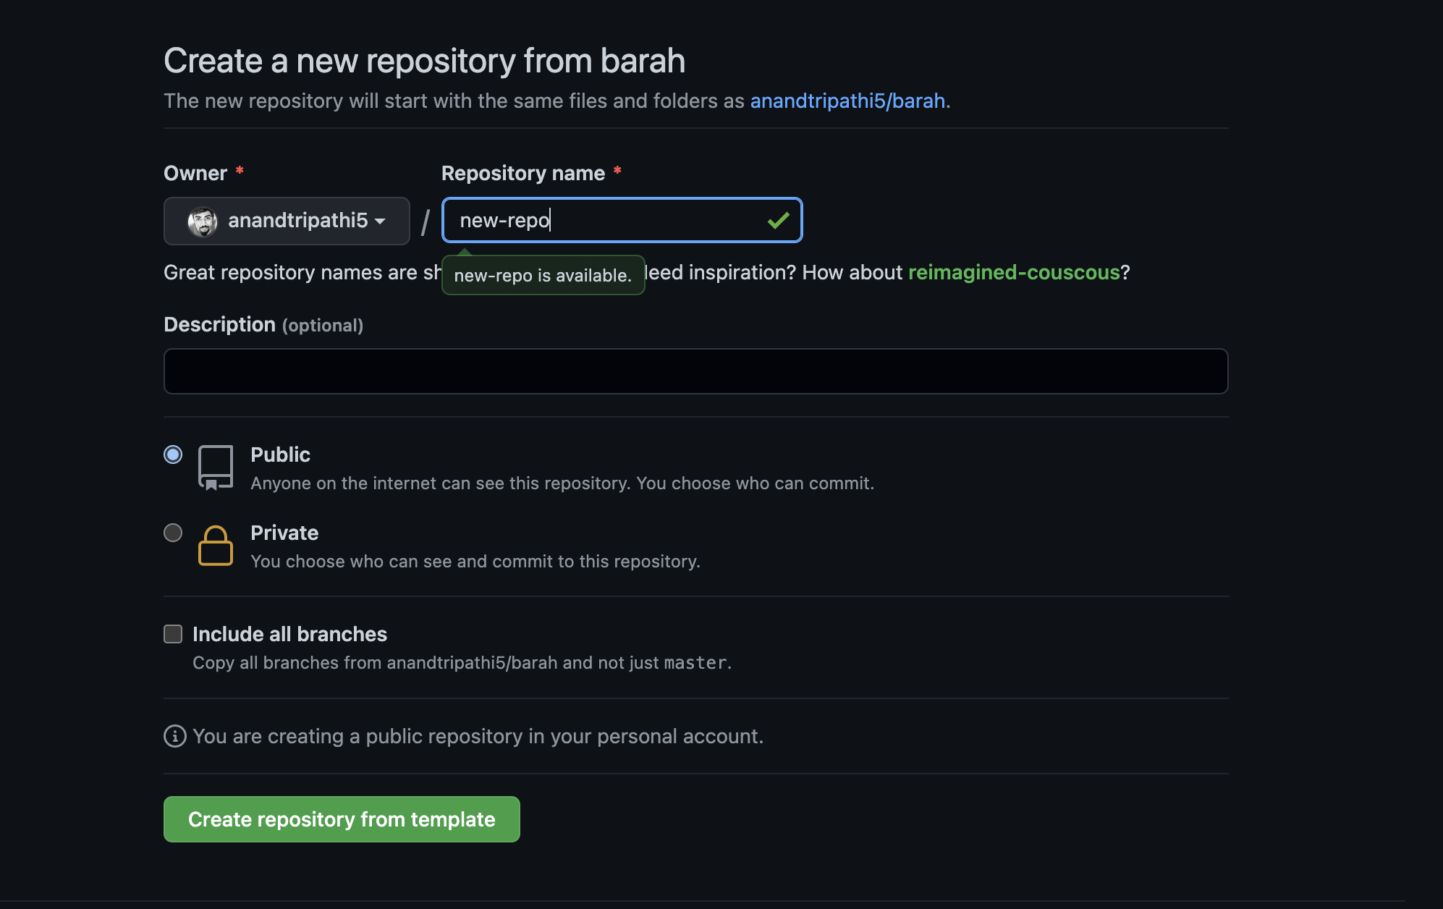Use suggested name reimagined-couscous
Screen dimensions: 1443x909
click(1013, 272)
